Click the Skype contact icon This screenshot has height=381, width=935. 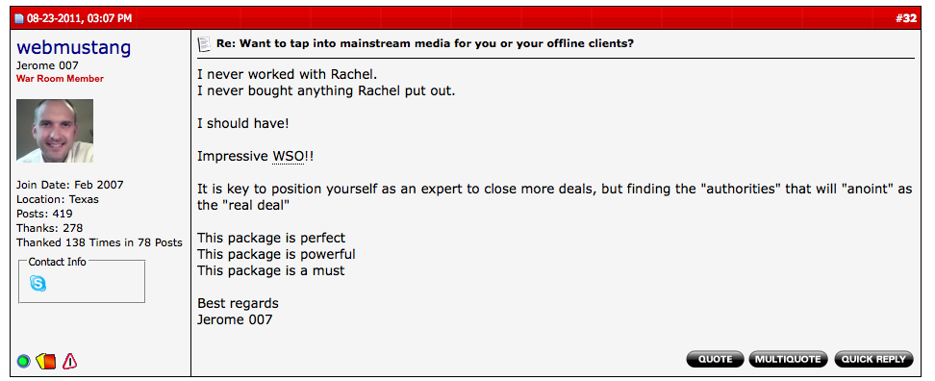38,283
